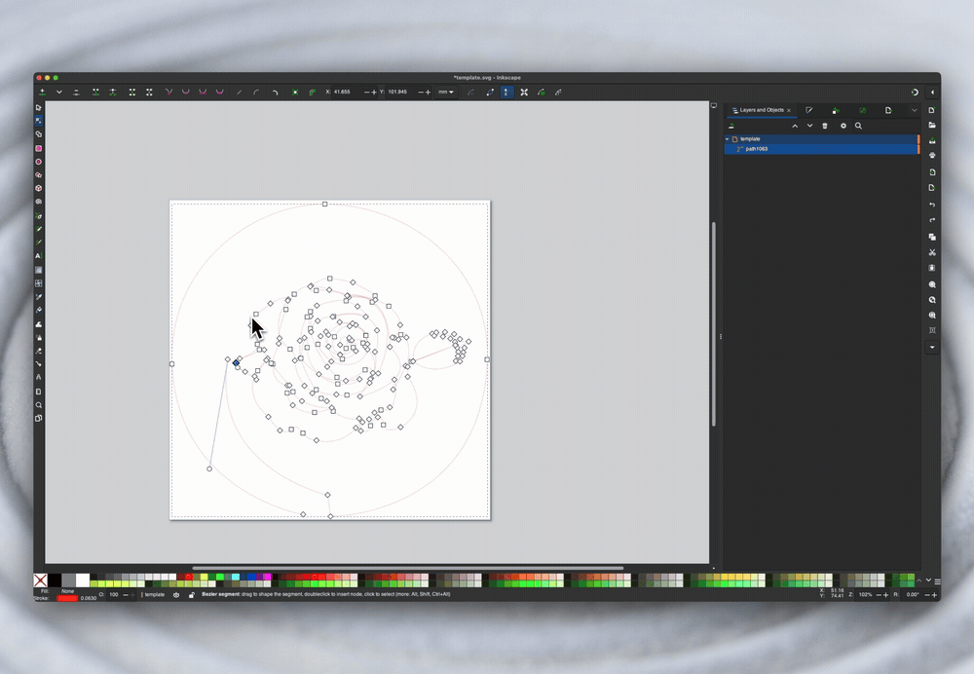Click move layer up chevron
The width and height of the screenshot is (974, 674).
[795, 126]
